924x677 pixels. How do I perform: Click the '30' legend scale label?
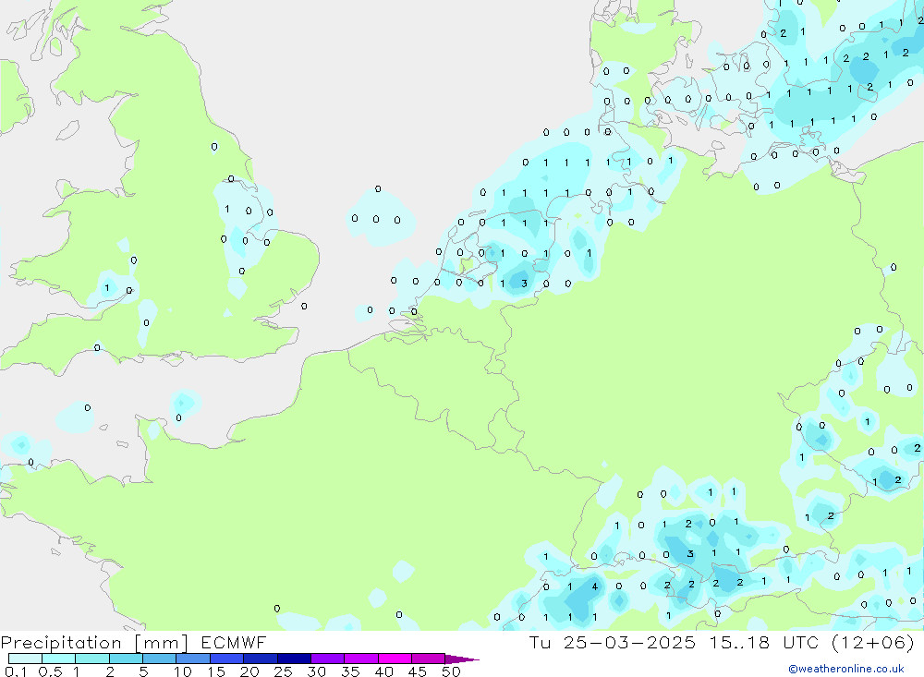click(x=317, y=671)
